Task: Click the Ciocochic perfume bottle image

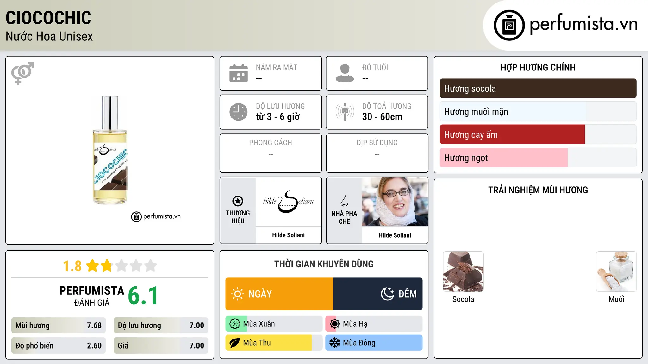Action: (110, 150)
